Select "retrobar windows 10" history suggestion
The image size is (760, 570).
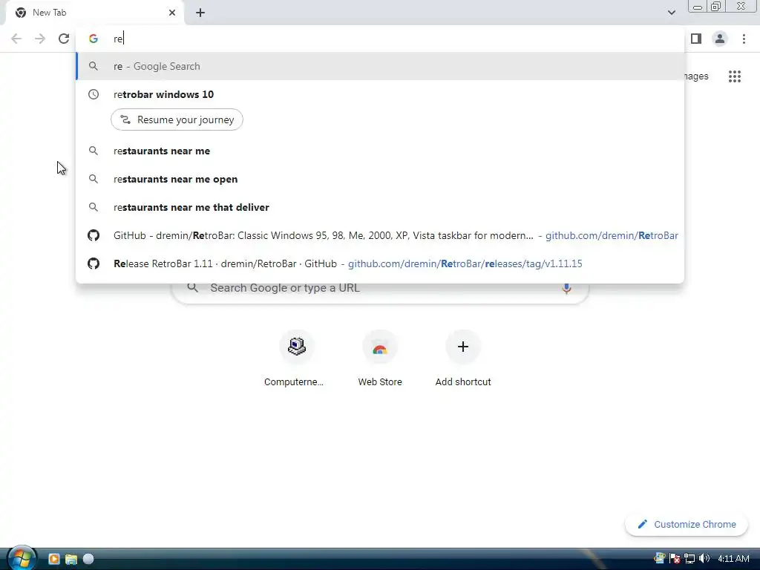click(380, 94)
